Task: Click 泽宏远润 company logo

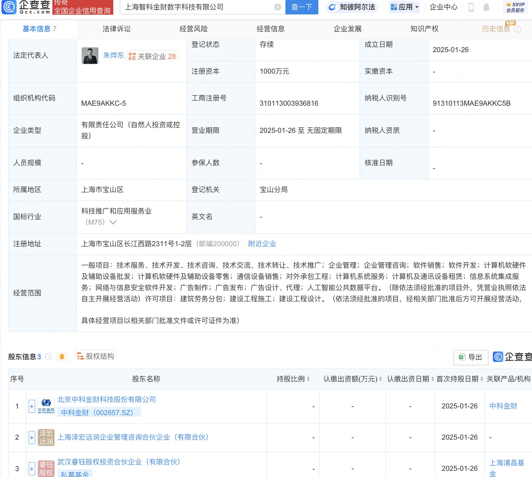Action: pyautogui.click(x=46, y=437)
